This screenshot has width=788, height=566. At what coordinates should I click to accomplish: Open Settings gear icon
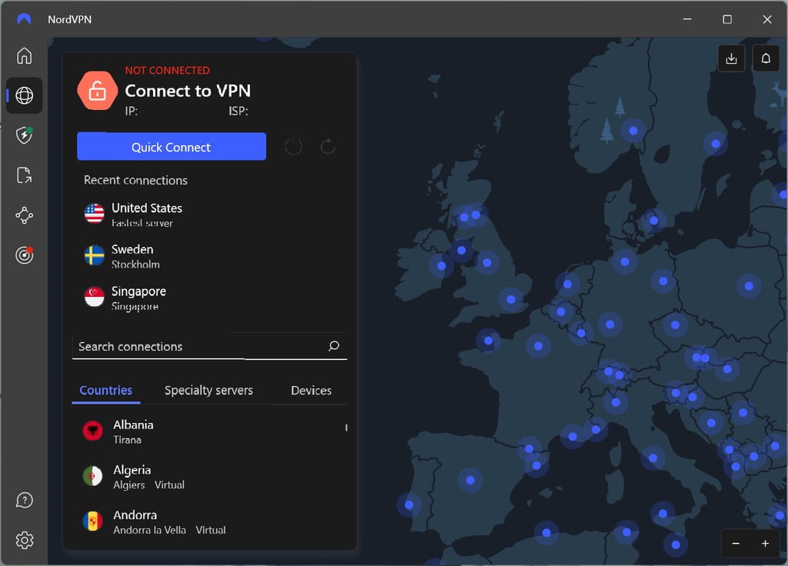24,541
